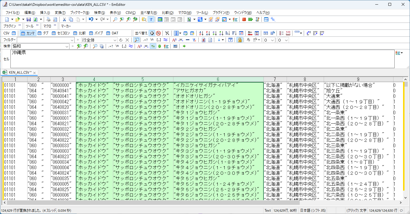Select the Find magnifier icon on main toolbar
The image size is (410, 214).
coord(115,19)
